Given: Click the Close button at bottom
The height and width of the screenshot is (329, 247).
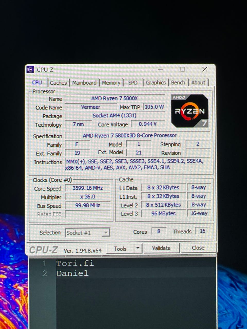Looking at the screenshot, I should coord(198,248).
